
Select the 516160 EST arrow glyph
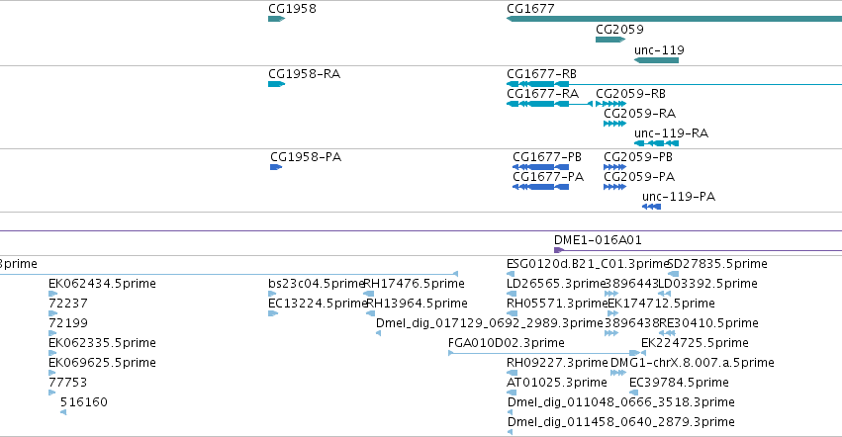(x=63, y=412)
